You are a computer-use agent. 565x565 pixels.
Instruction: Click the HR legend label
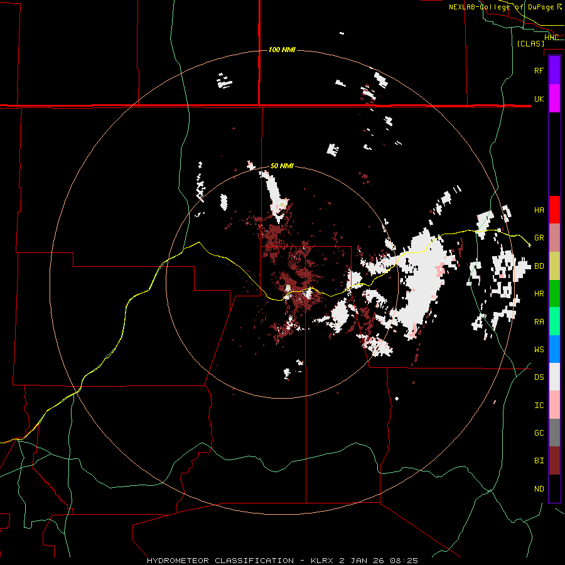pyautogui.click(x=539, y=294)
